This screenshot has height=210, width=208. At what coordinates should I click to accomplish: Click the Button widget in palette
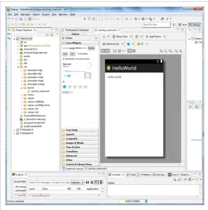pos(91,48)
